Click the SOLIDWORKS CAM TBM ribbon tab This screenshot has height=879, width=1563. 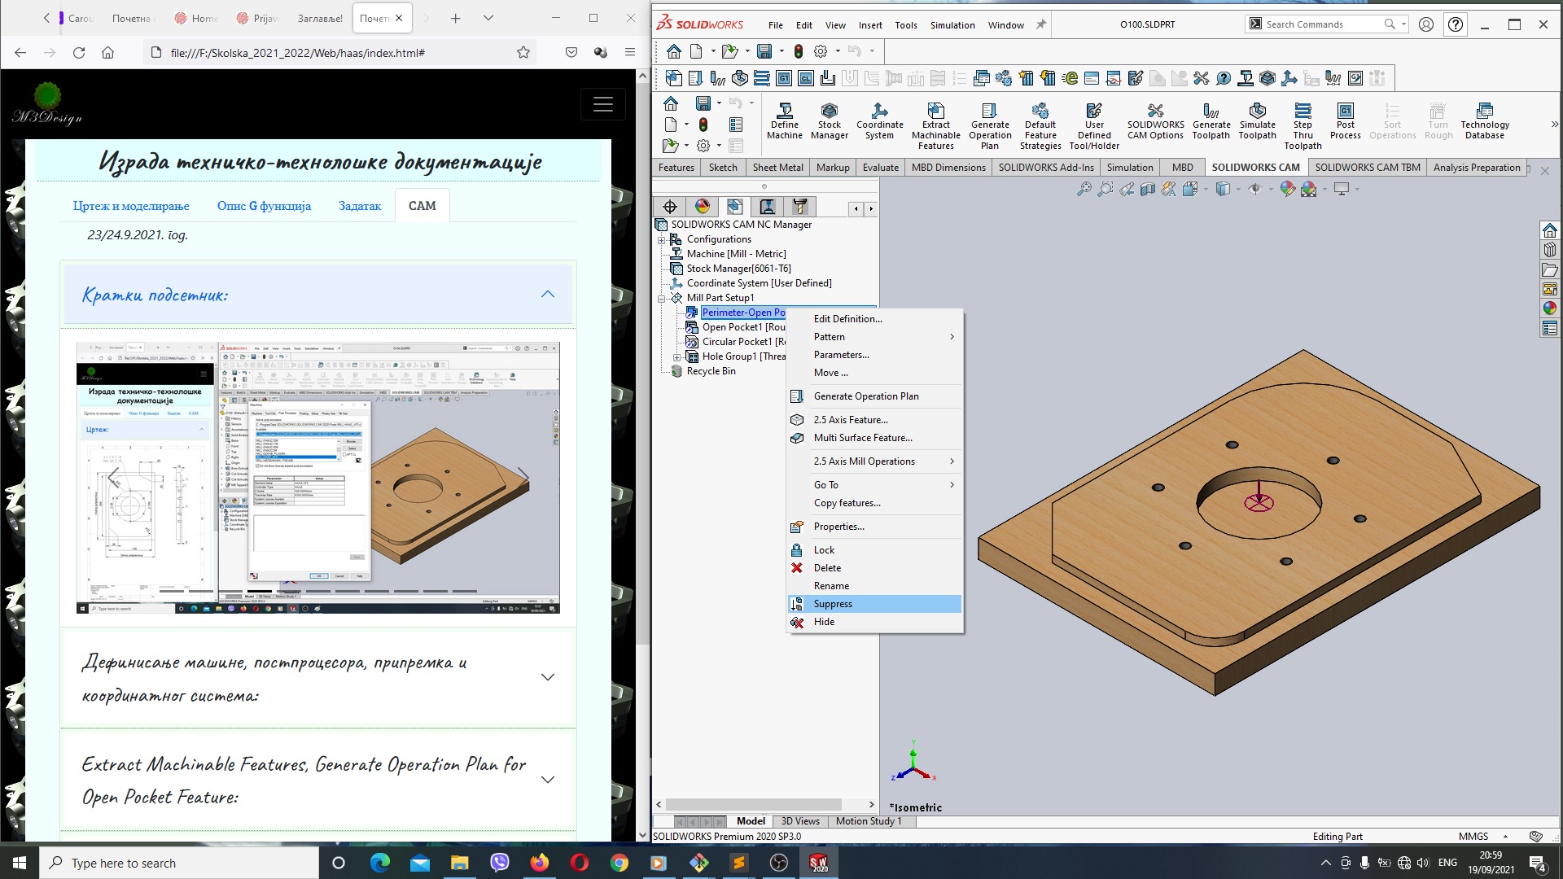[1368, 168]
